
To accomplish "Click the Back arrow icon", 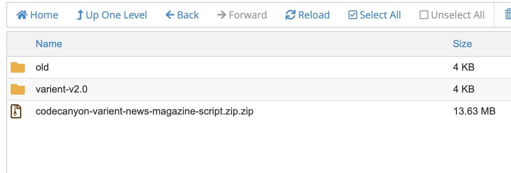I will [170, 15].
